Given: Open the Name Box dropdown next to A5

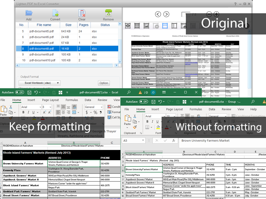Looking at the screenshot, I should tap(143, 140).
